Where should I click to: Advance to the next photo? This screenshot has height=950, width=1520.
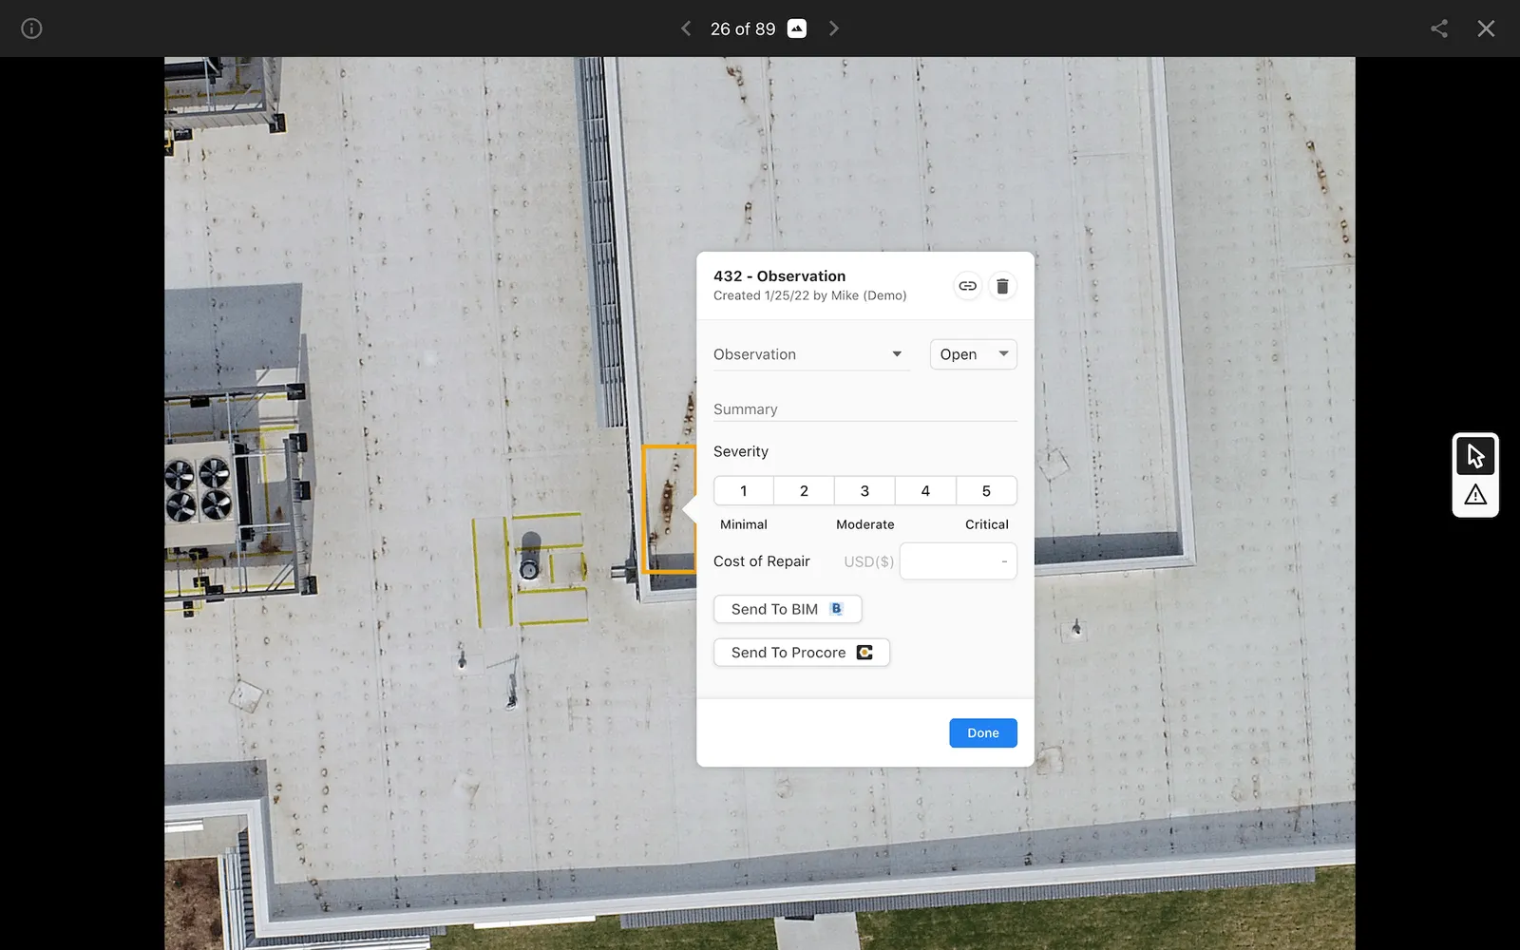click(833, 28)
